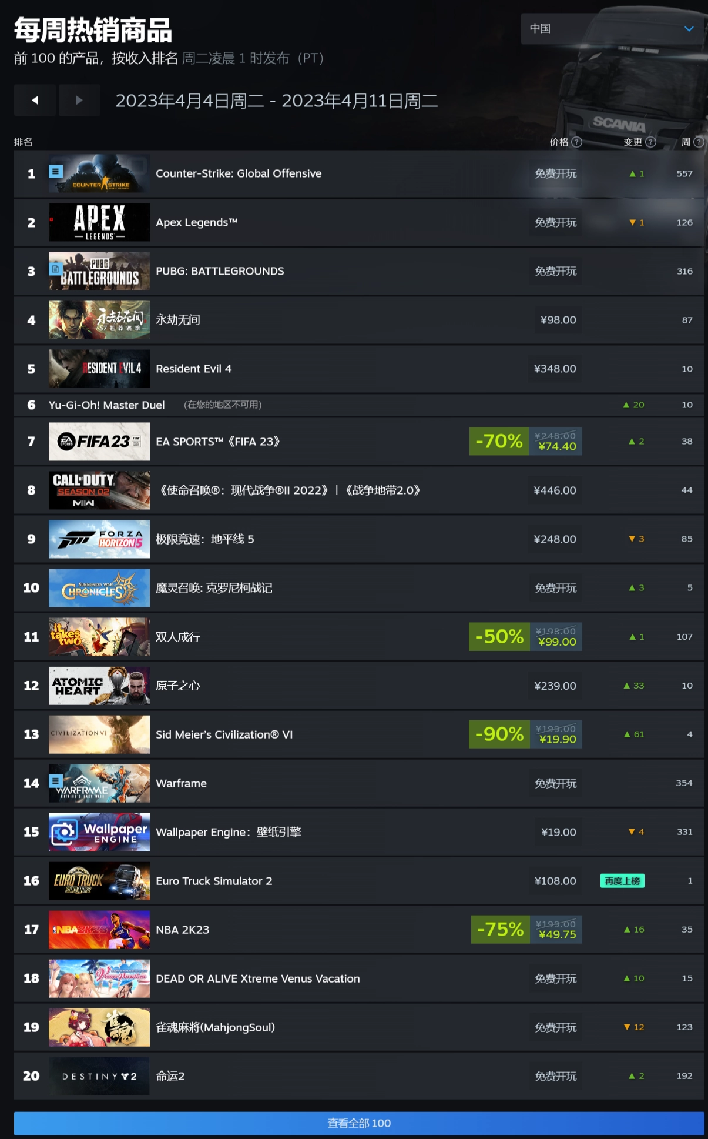
Task: Click 查看全部 100 button
Action: tap(359, 1123)
